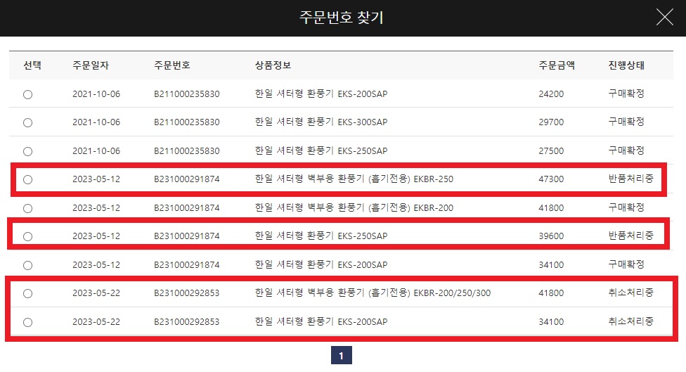Click product 한일 셔터형 벽부용 환풍기 (흡기전용) EKBR-200

coord(354,208)
